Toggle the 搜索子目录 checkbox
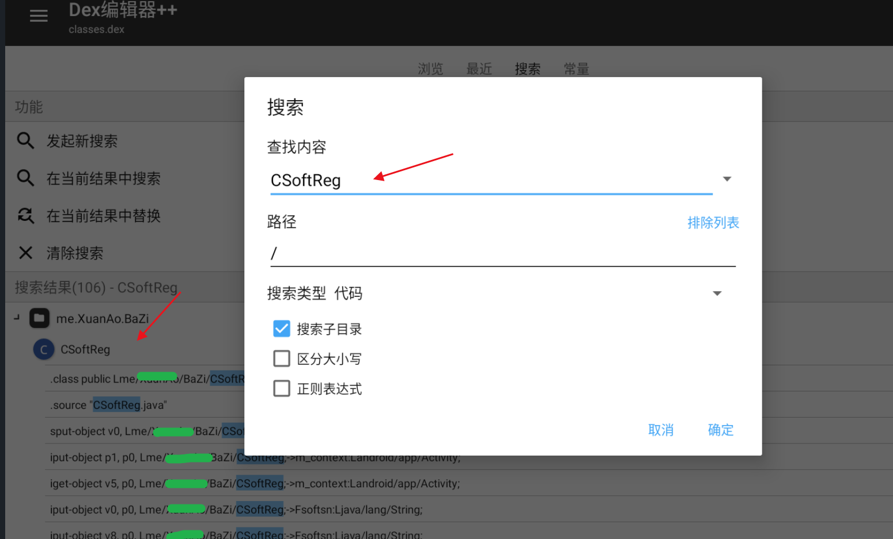Screen dimensions: 893x539 click(x=282, y=328)
